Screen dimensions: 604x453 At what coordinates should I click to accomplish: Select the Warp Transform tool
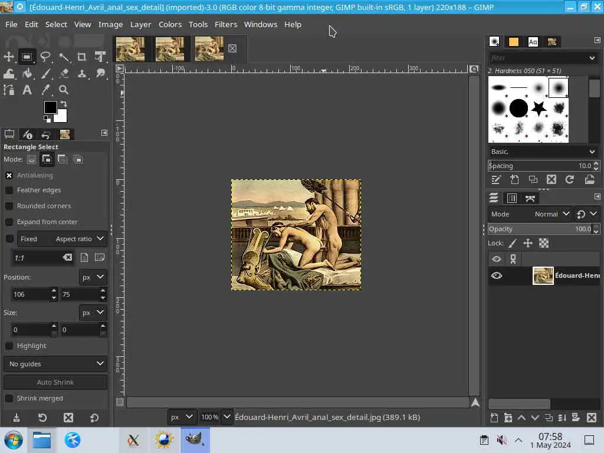[9, 73]
